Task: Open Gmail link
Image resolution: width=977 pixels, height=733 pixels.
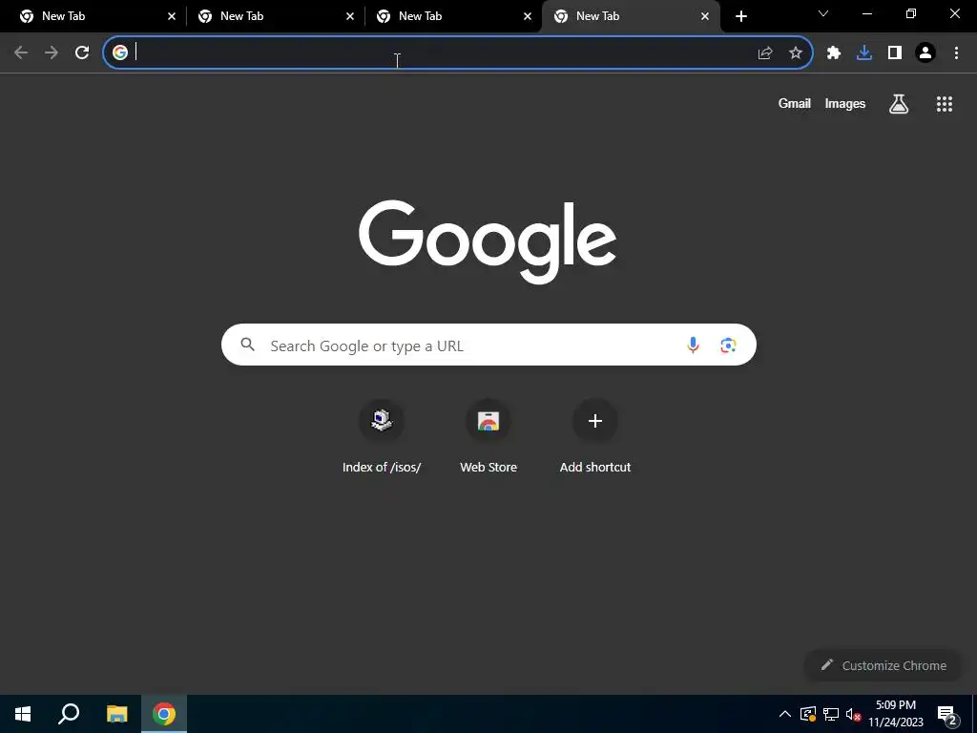Action: (795, 103)
